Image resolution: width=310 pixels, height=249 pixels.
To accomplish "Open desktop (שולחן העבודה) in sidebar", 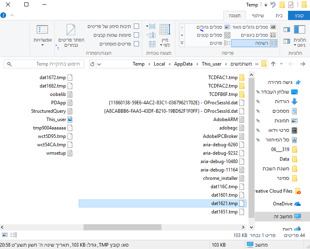I will pyautogui.click(x=279, y=92).
